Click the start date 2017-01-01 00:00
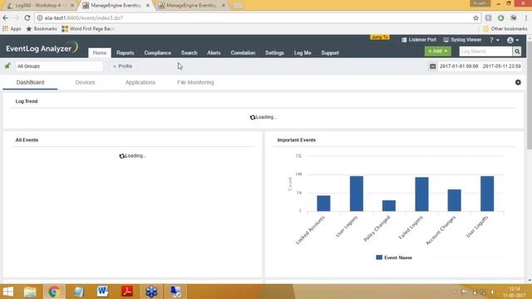The image size is (532, 299). (x=459, y=66)
